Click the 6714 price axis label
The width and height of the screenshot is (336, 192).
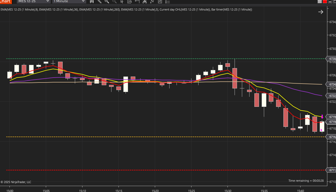tap(332, 155)
